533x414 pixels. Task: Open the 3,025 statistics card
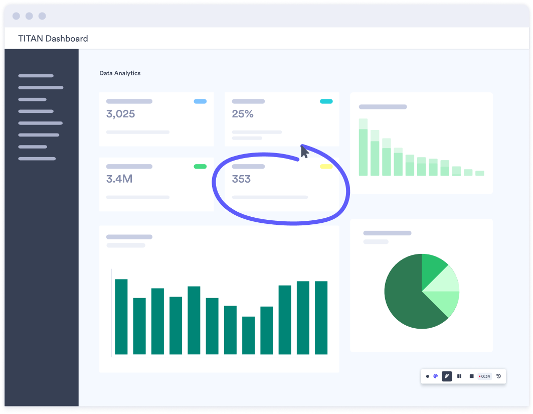[x=156, y=119]
